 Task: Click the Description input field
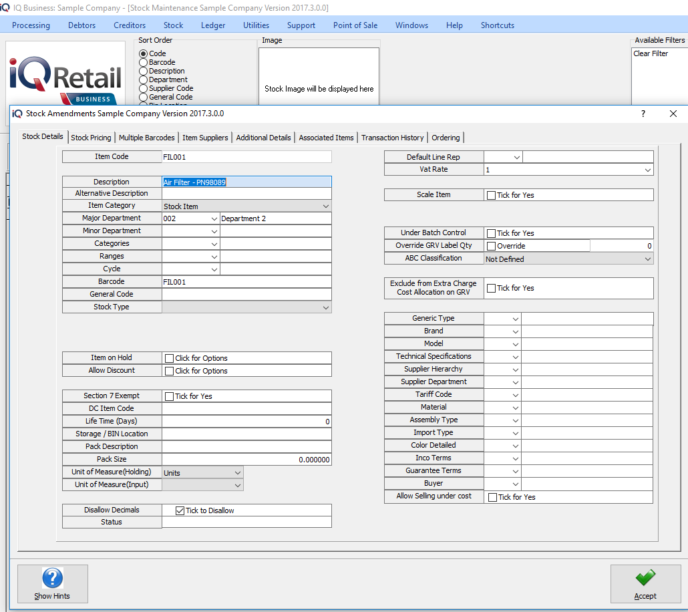point(246,182)
